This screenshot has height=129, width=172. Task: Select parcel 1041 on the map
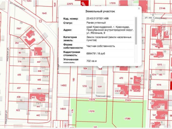click(x=100, y=87)
